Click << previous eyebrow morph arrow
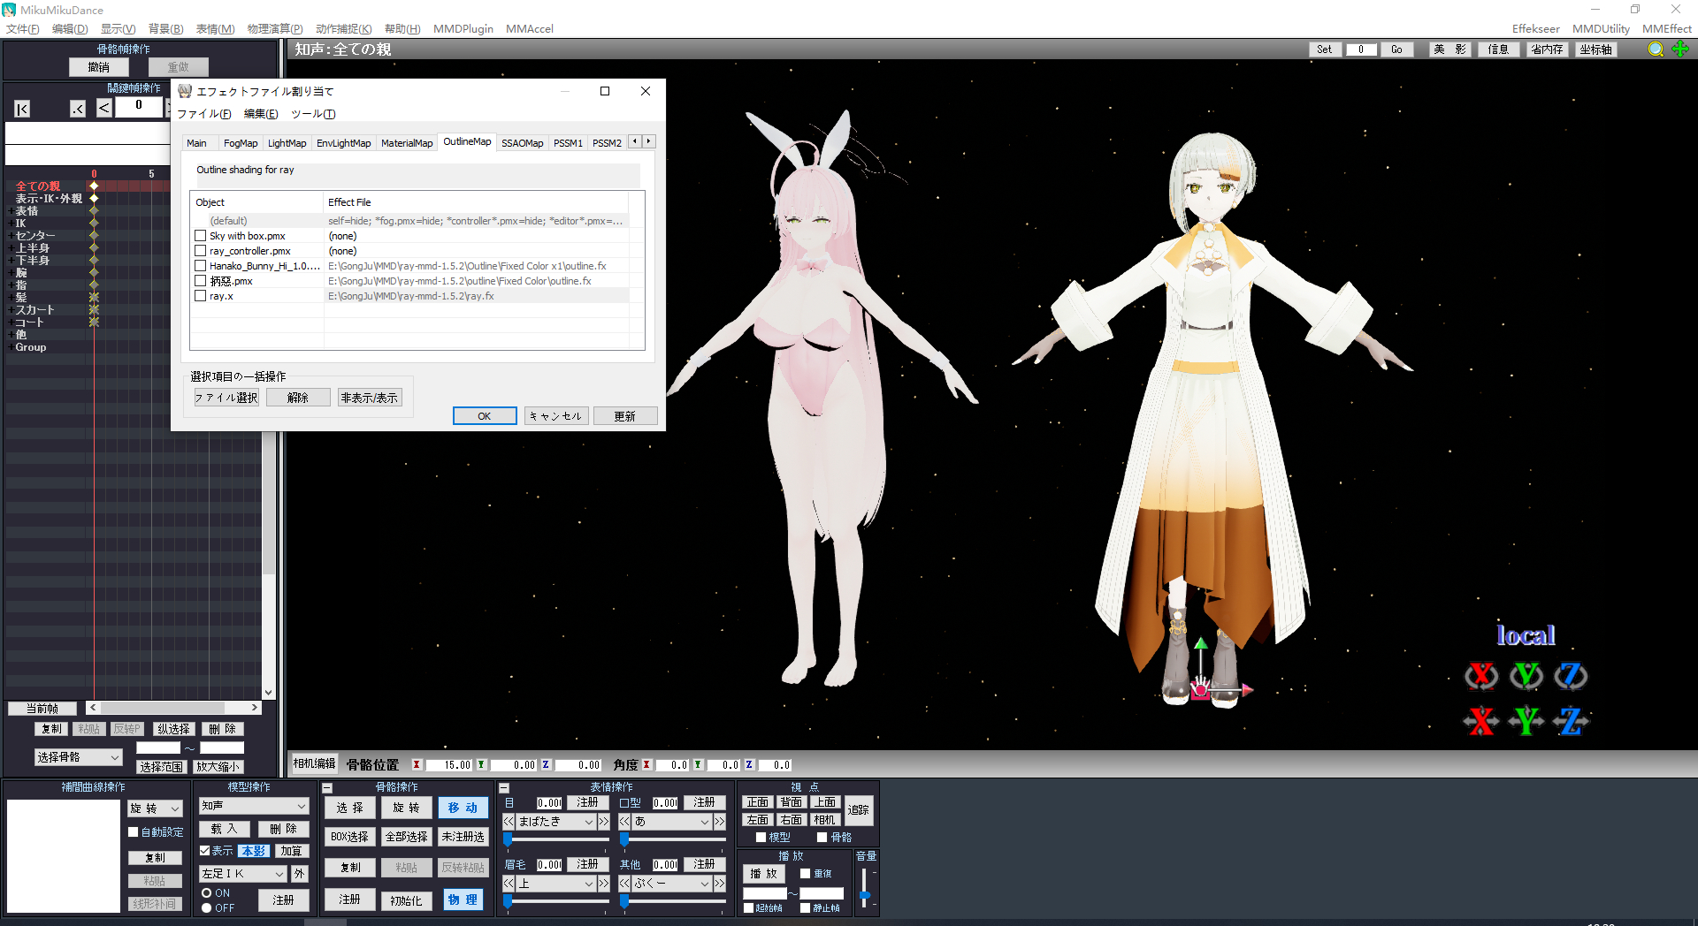This screenshot has width=1698, height=926. point(509,884)
